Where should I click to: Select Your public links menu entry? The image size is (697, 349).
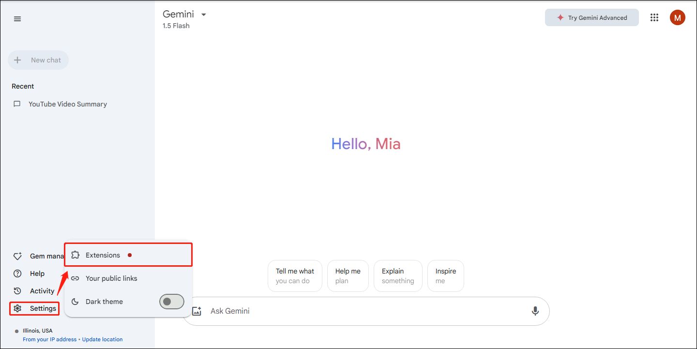click(x=129, y=278)
